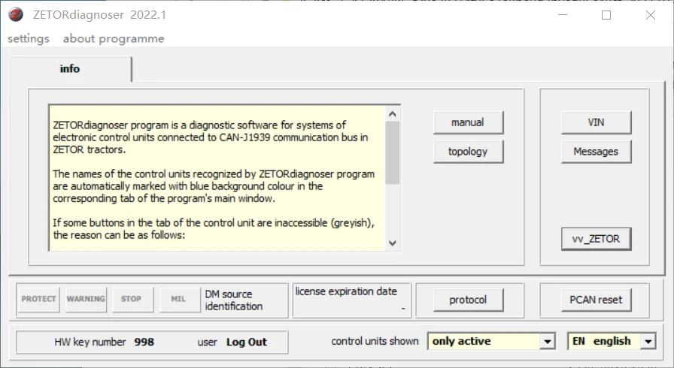This screenshot has height=368, width=674.
Task: Open the manual button
Action: 468,122
